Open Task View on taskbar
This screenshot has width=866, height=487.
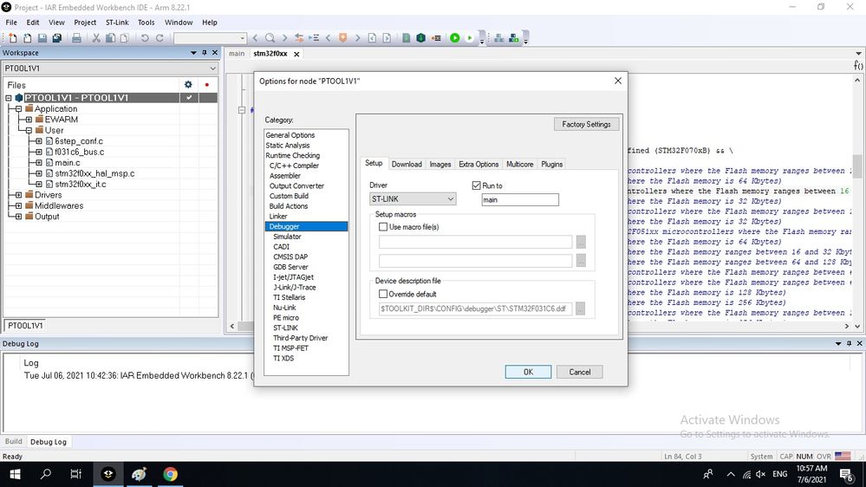pos(76,474)
